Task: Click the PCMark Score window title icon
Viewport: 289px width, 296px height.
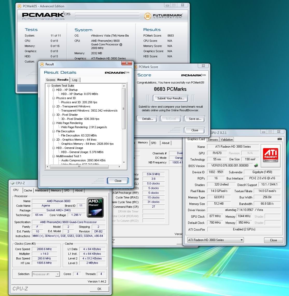Action: click(135, 67)
